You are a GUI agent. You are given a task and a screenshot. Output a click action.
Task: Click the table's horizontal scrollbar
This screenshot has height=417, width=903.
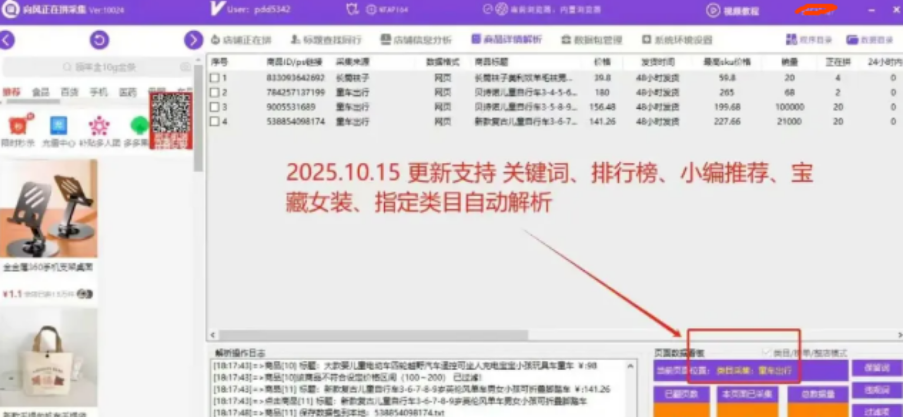pos(373,335)
